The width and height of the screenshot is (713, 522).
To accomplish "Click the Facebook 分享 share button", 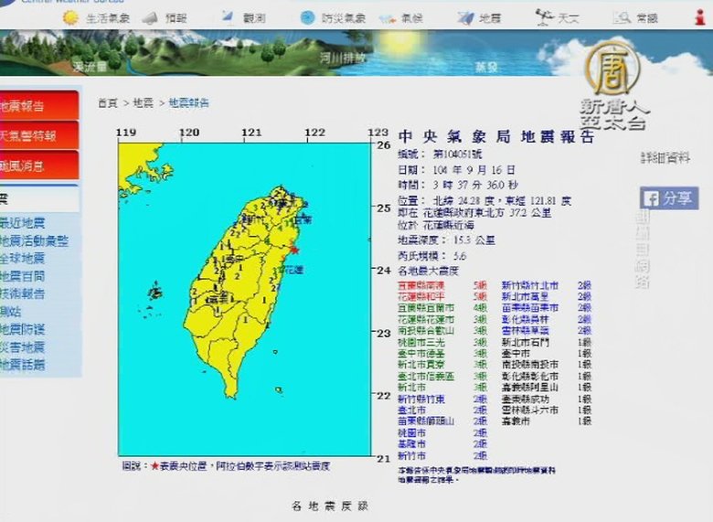I will click(x=668, y=198).
